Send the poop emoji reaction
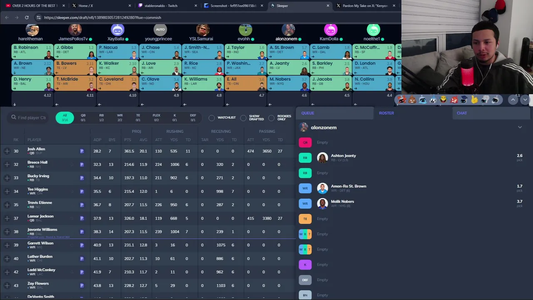 tap(412, 100)
